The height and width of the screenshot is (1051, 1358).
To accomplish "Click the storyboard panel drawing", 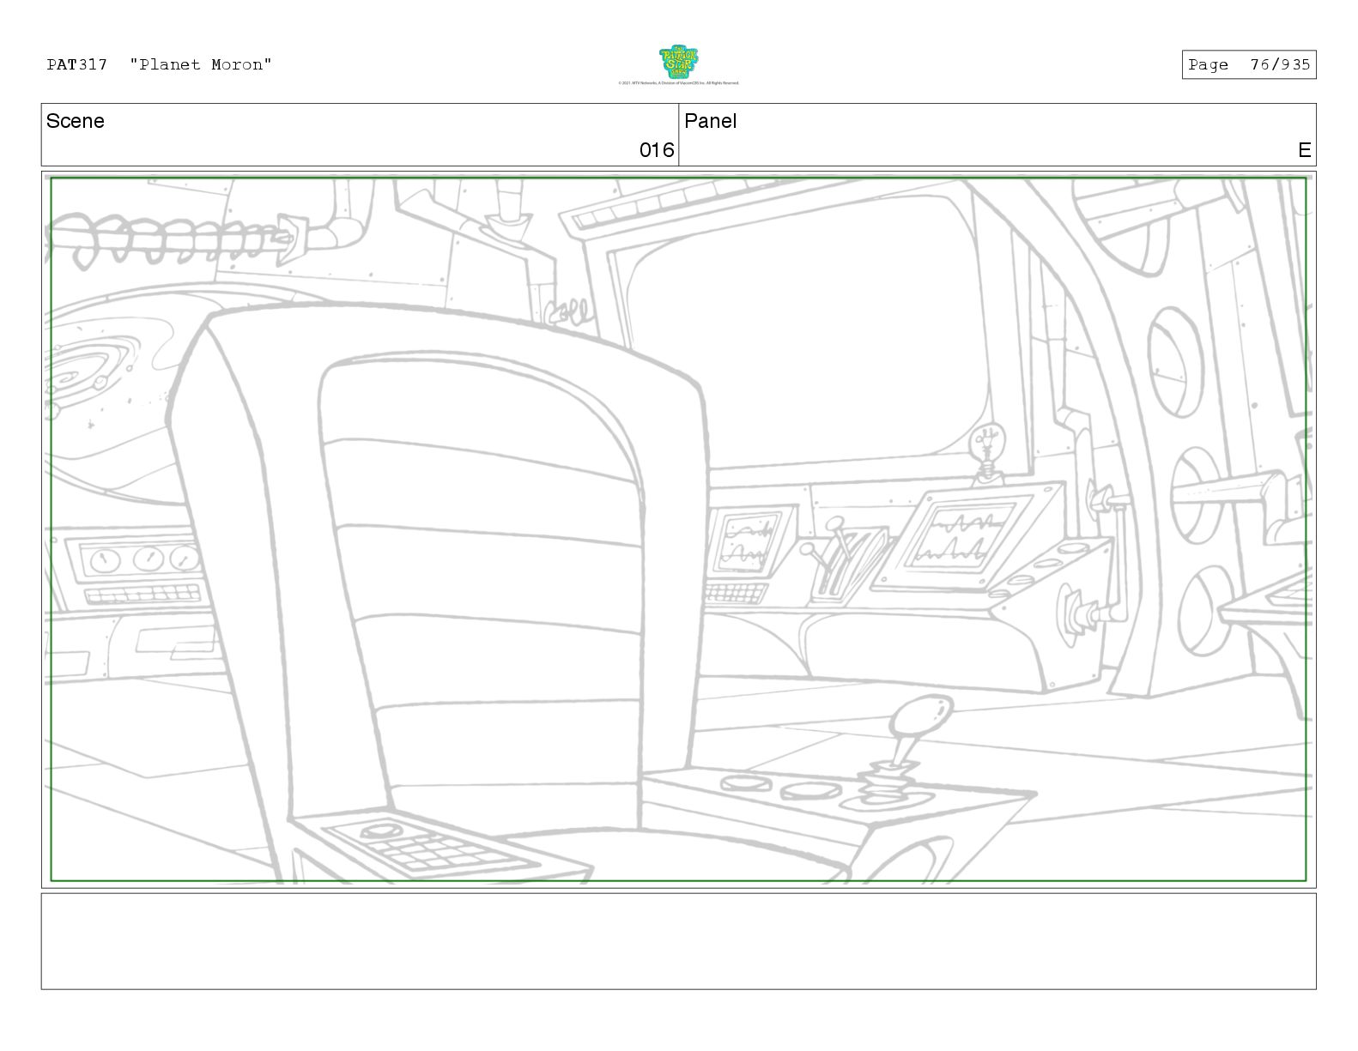I will (678, 529).
